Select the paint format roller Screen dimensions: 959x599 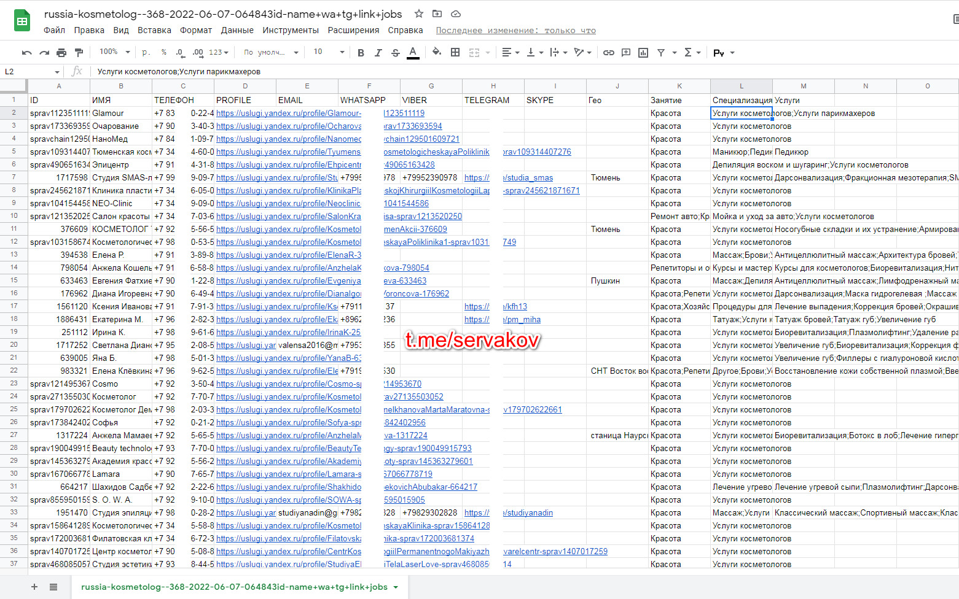point(79,53)
